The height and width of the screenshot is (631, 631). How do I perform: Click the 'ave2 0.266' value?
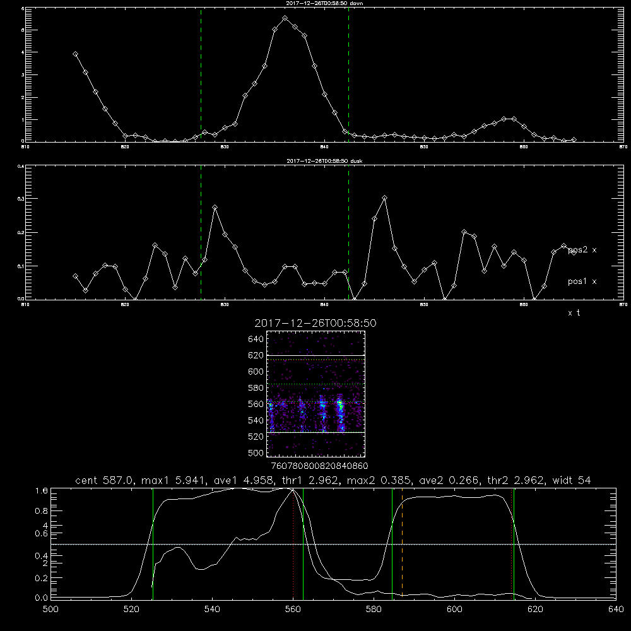449,480
